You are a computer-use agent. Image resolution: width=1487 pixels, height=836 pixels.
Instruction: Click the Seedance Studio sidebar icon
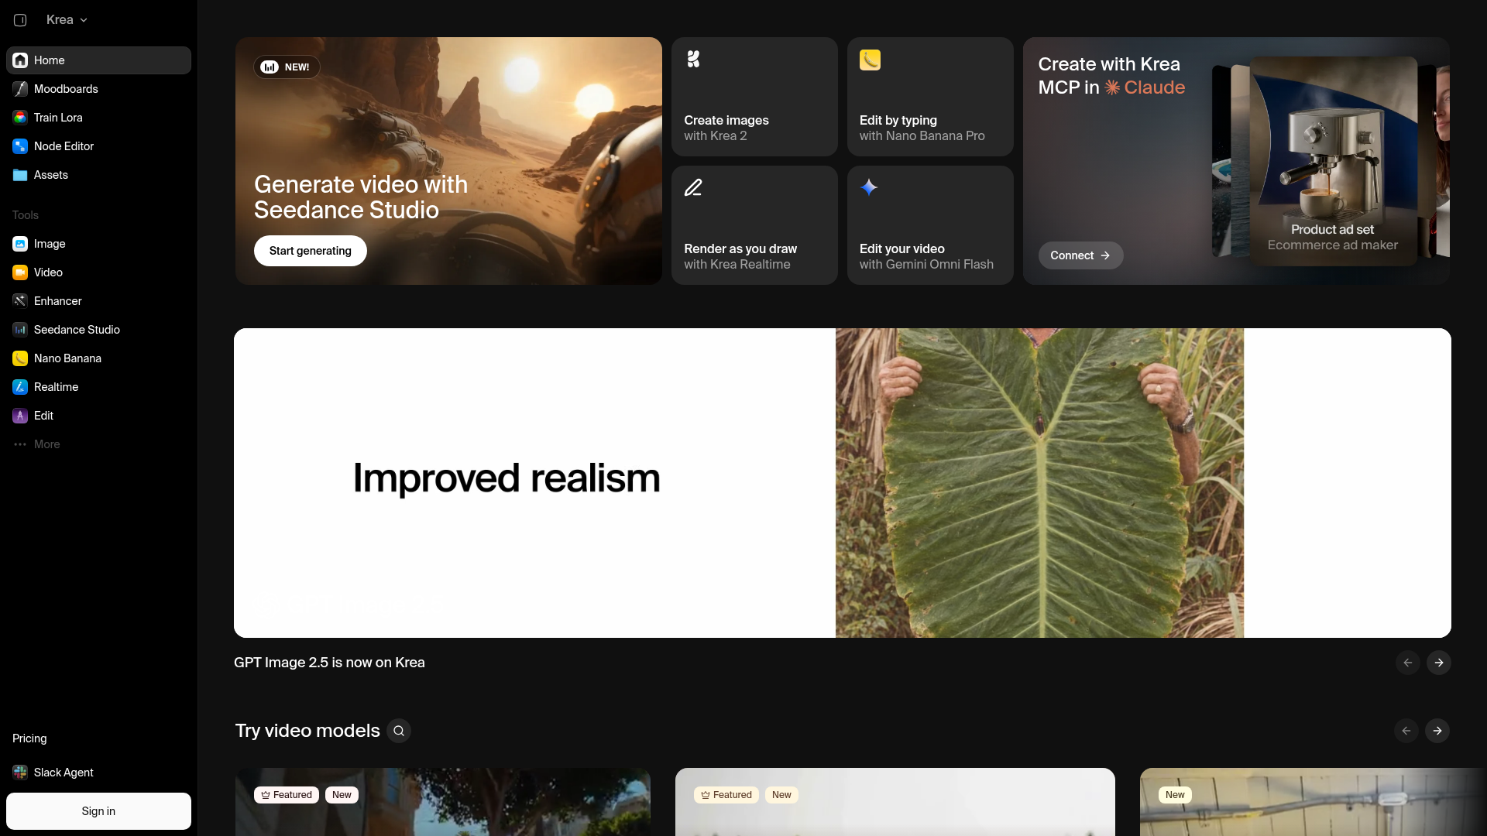click(x=20, y=330)
